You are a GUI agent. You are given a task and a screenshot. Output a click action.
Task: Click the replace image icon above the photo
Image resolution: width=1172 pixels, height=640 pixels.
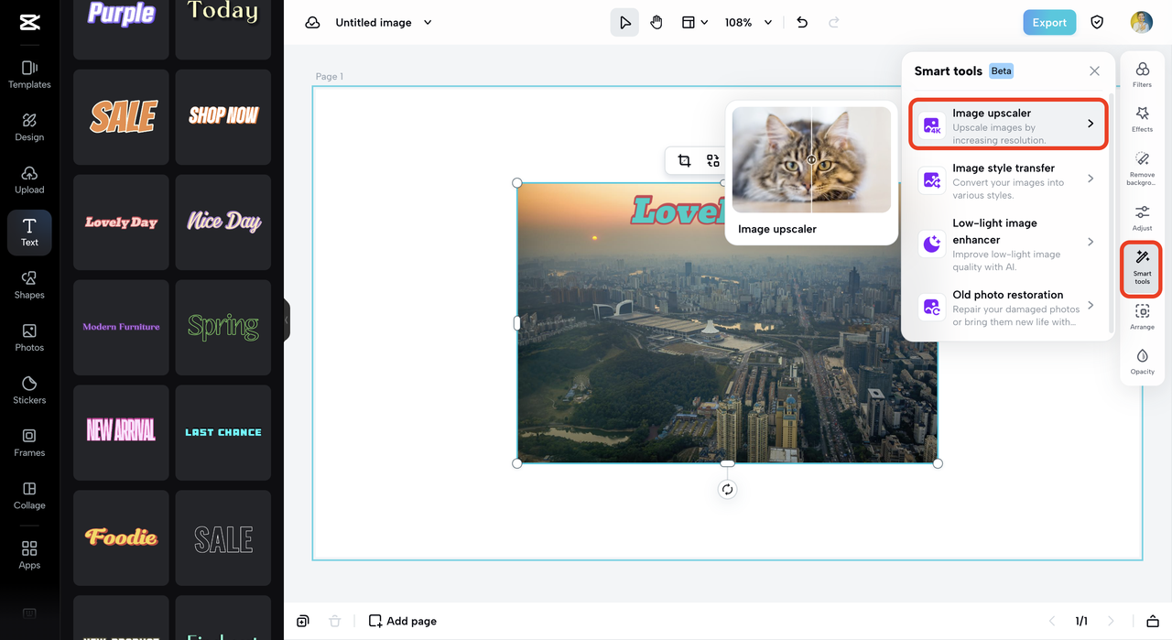(x=713, y=160)
